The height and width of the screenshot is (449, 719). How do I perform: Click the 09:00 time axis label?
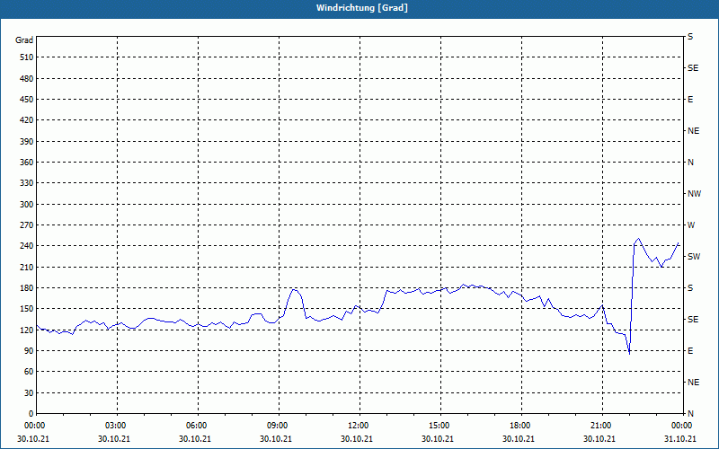(x=279, y=426)
